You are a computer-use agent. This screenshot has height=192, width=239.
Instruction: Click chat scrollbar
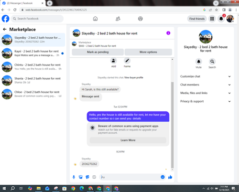[x=172, y=125]
